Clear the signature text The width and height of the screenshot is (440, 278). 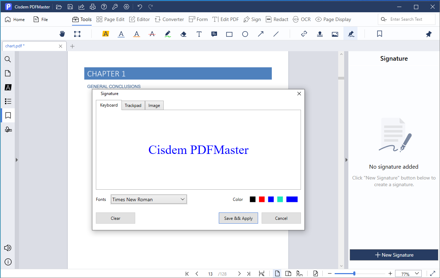[x=116, y=218]
